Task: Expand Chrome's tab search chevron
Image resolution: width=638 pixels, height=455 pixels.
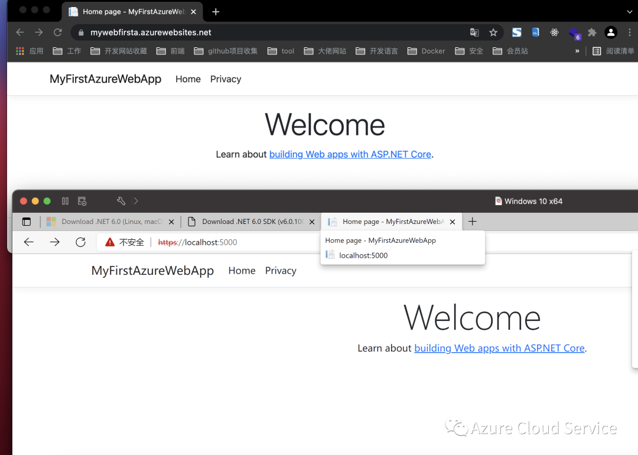Action: click(x=630, y=12)
